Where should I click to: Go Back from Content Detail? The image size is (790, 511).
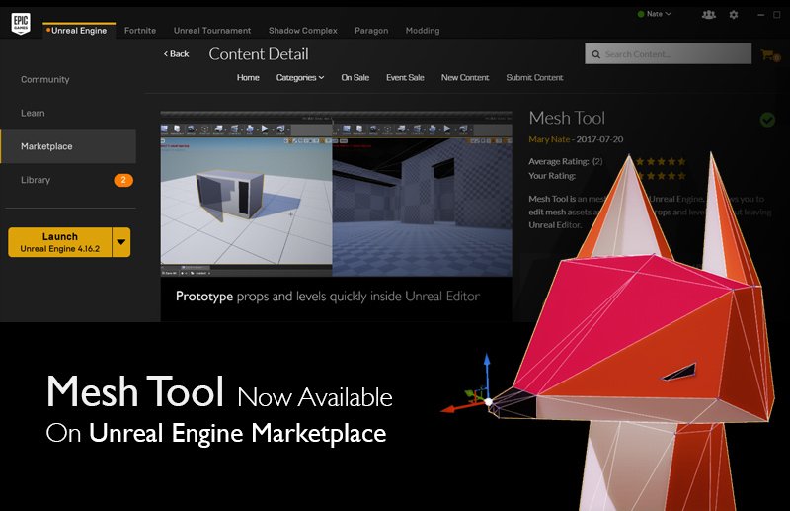coord(177,54)
